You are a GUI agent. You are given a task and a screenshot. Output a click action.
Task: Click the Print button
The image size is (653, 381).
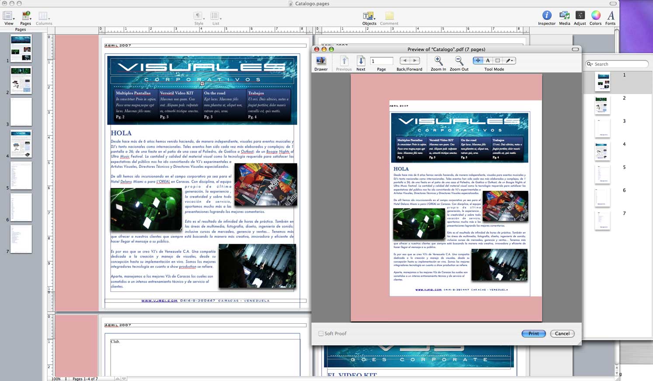point(534,333)
